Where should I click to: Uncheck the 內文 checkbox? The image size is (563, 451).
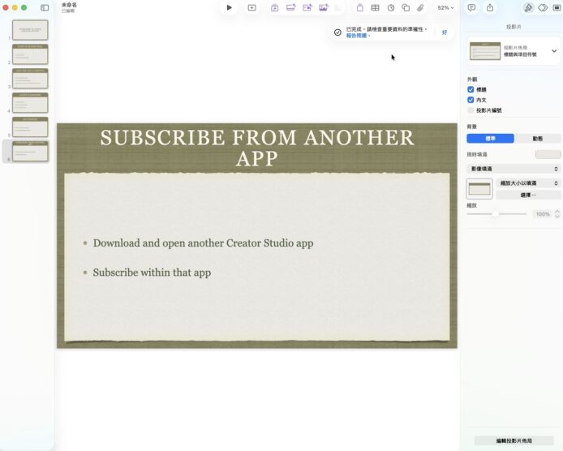pos(471,100)
